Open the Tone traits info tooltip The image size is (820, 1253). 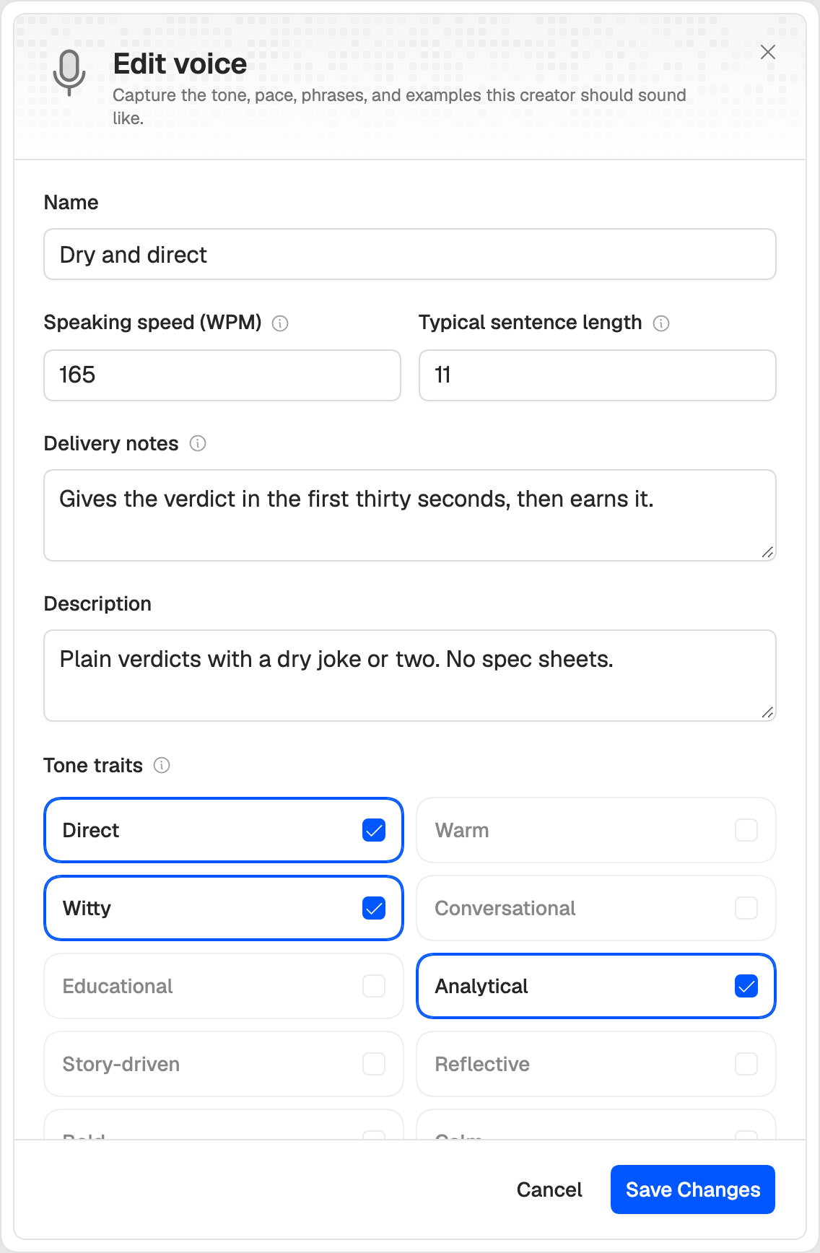pyautogui.click(x=162, y=765)
